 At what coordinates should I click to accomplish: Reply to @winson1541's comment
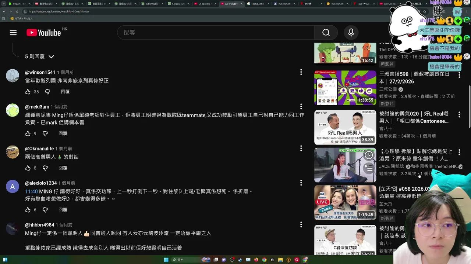pyautogui.click(x=65, y=92)
